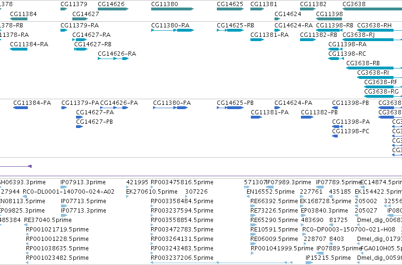Click EST feature 421995
This screenshot has height=265, width=402.
coord(137,182)
